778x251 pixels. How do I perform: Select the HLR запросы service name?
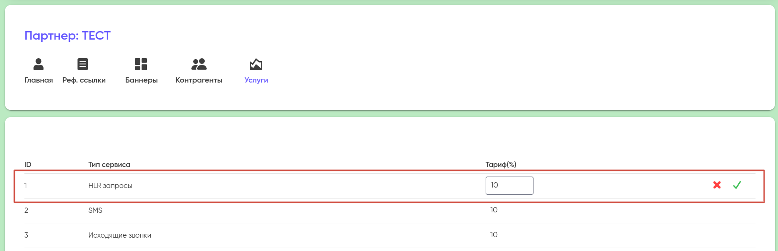110,186
